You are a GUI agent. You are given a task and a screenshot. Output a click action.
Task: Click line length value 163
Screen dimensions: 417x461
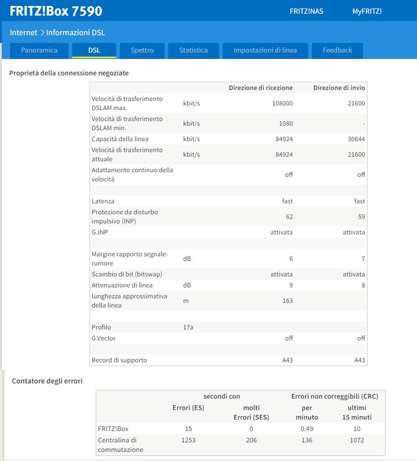click(x=287, y=301)
